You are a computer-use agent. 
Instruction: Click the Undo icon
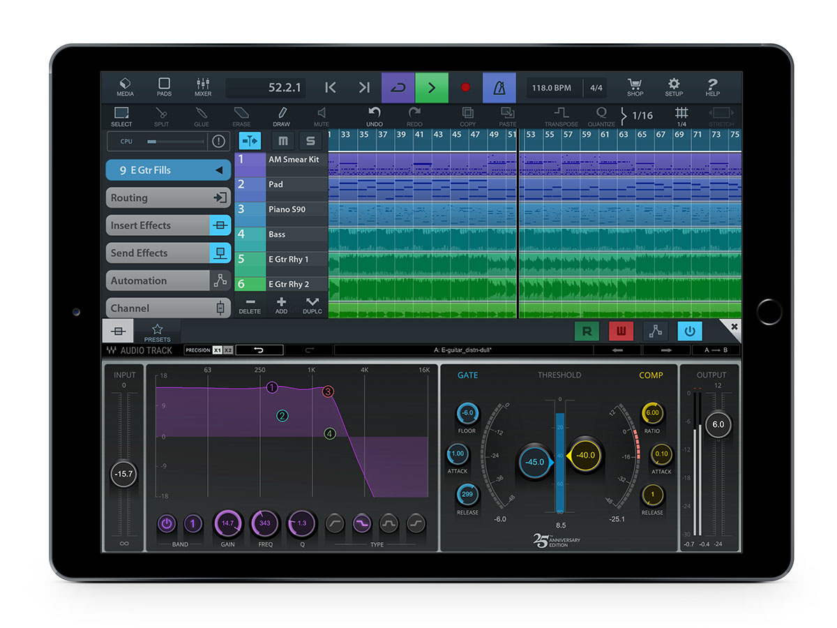tap(374, 116)
